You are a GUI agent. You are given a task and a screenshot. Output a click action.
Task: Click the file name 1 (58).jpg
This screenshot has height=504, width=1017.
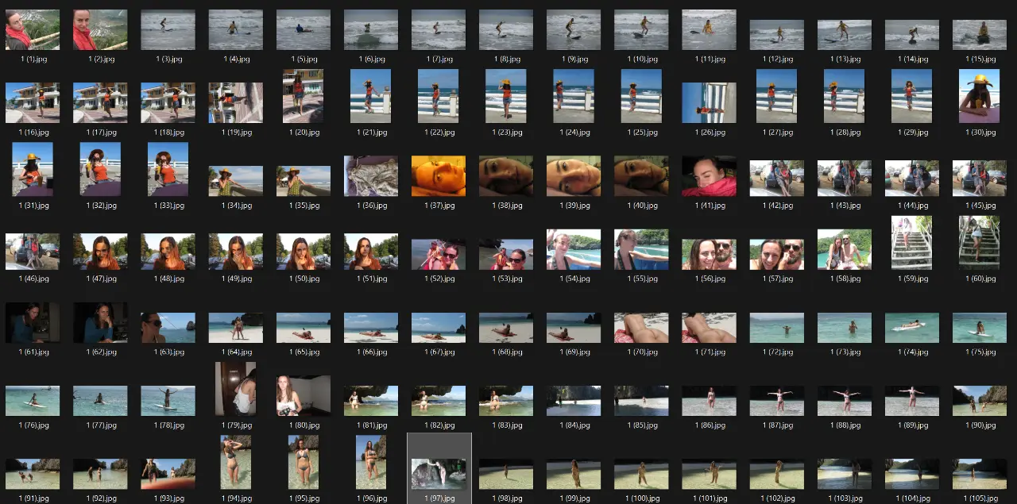coord(844,279)
